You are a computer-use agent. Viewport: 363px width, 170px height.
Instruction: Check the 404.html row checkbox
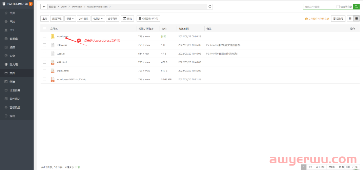(x=44, y=62)
